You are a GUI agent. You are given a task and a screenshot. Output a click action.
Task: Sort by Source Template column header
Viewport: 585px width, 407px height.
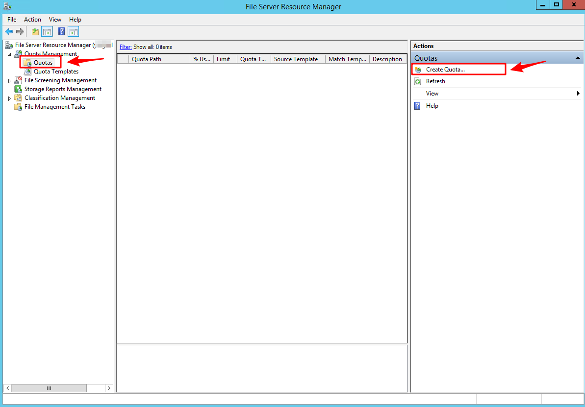(x=298, y=59)
